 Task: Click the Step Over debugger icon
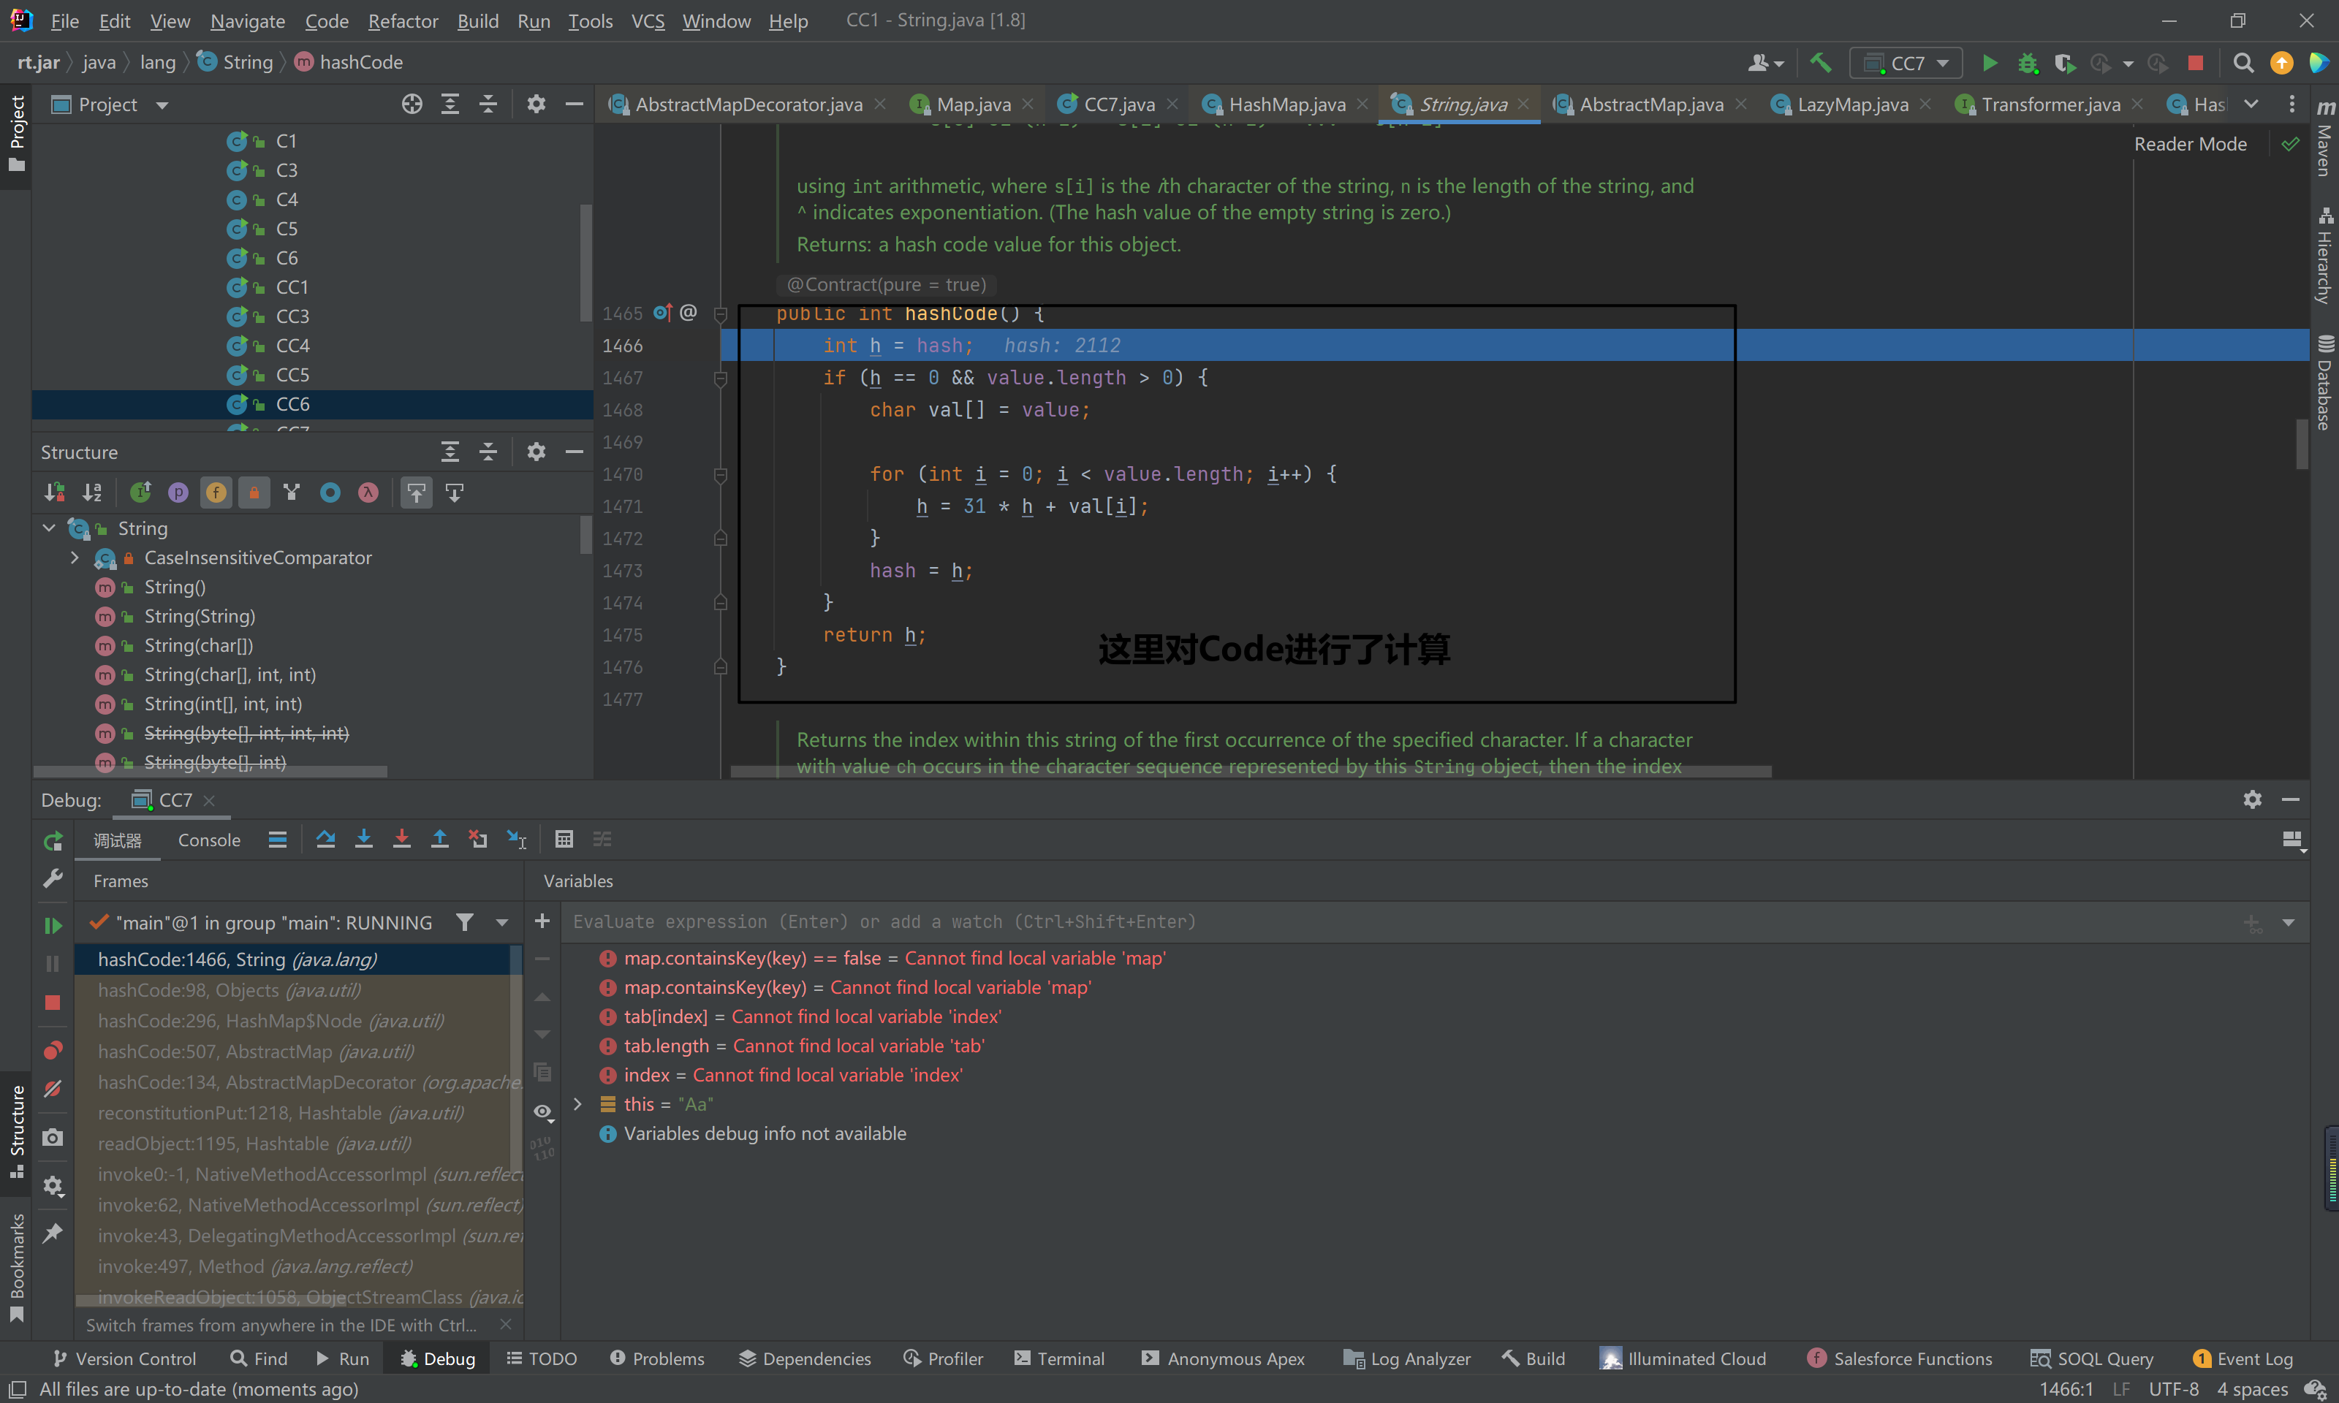click(x=325, y=840)
